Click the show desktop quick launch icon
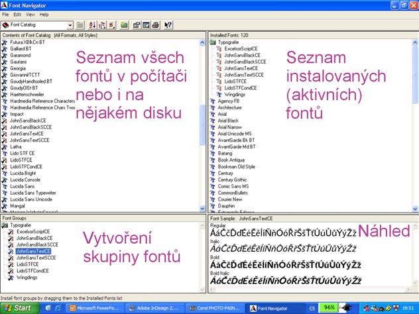The width and height of the screenshot is (419, 314). tap(48, 308)
